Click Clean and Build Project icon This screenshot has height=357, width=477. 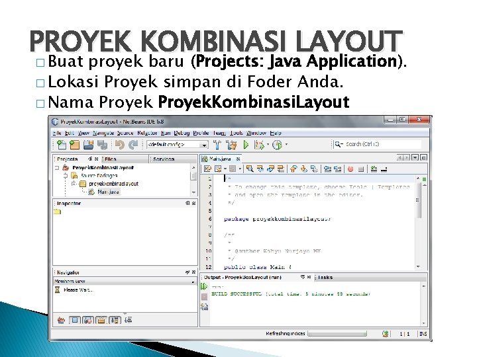[232, 145]
